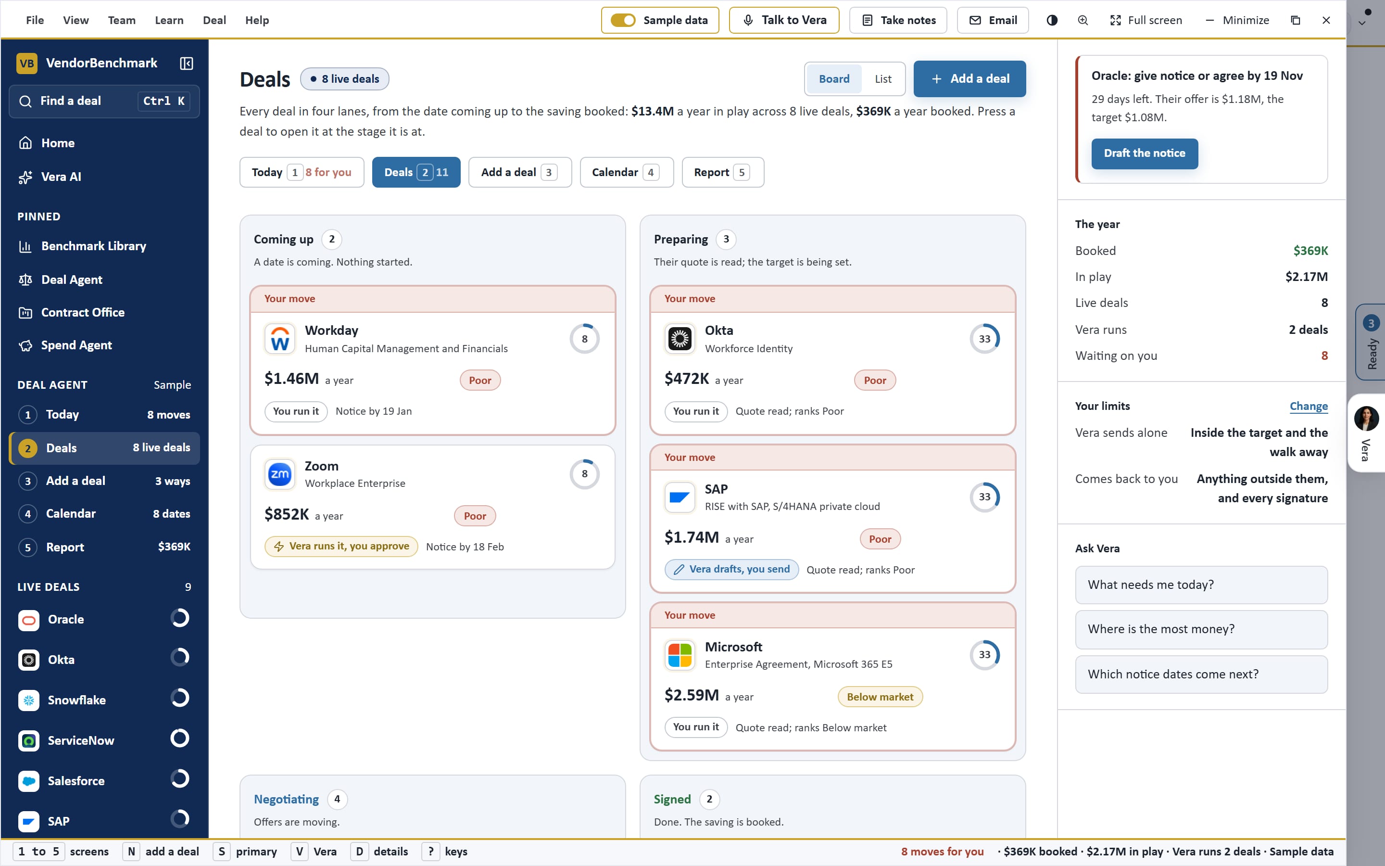Open Take notes
The height and width of the screenshot is (866, 1385).
click(898, 20)
